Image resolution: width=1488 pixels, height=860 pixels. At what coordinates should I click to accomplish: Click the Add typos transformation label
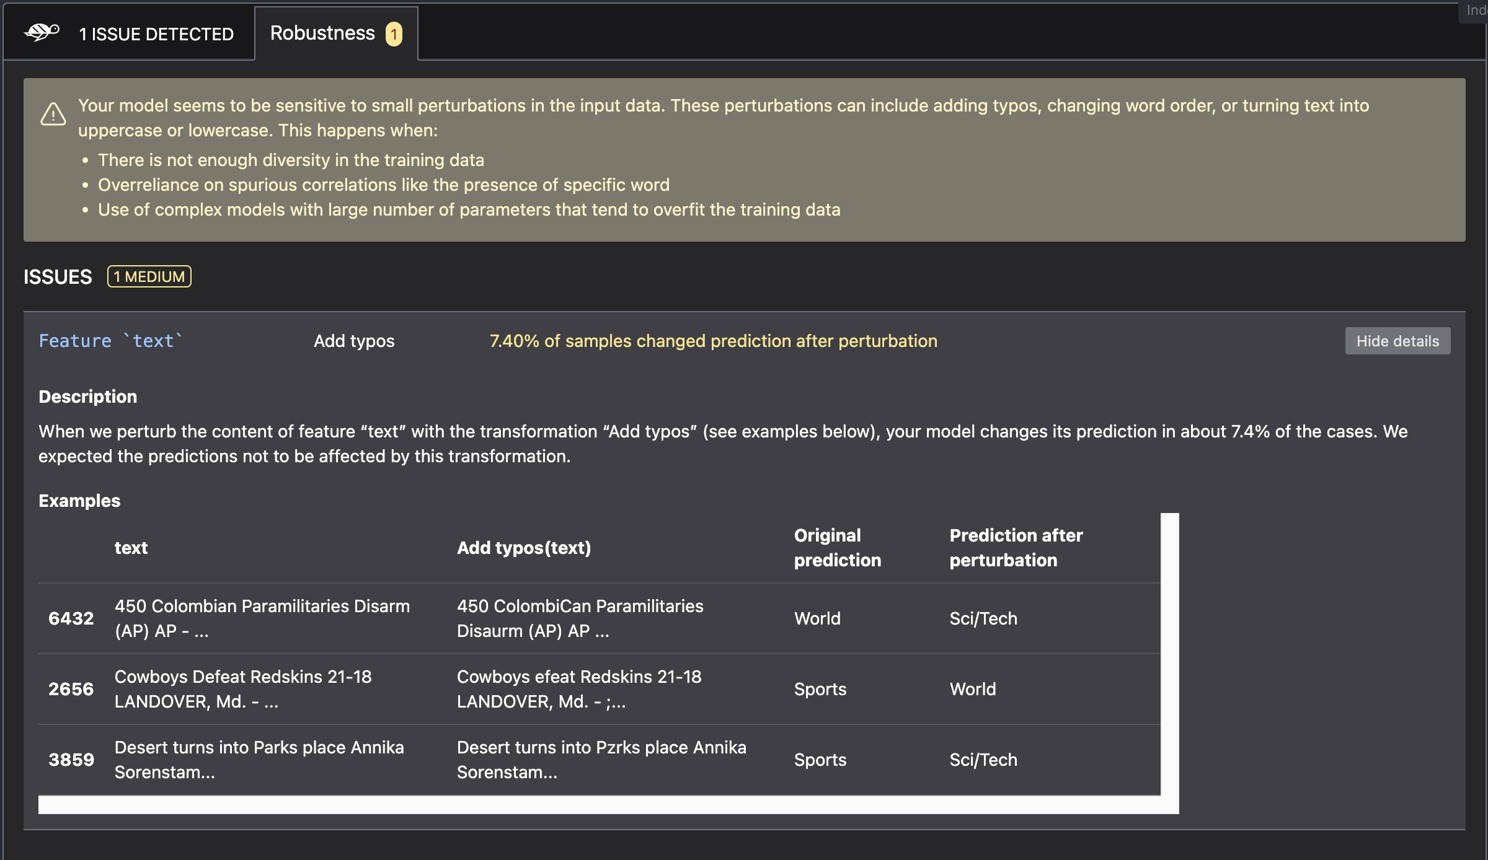pyautogui.click(x=354, y=341)
